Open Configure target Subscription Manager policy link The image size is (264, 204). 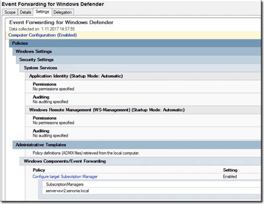tap(65, 177)
